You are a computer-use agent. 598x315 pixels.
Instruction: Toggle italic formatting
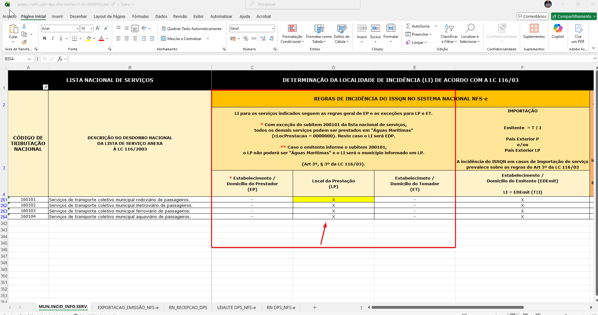(53, 38)
